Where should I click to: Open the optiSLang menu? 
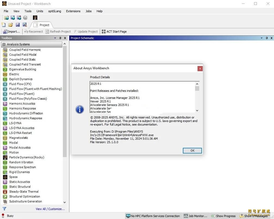tap(55, 11)
